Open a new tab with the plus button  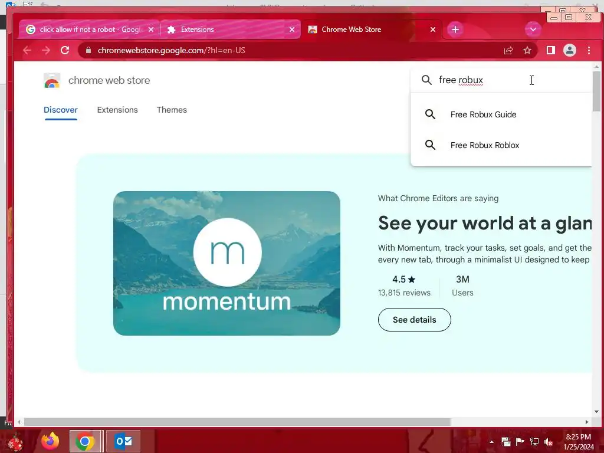point(455,29)
